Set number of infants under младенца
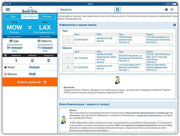The image size is (180, 136). [49, 60]
